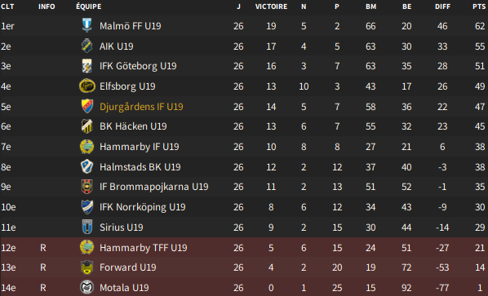The image size is (488, 296).
Task: Click the BK Häcken U19 striped crest
Action: (87, 126)
